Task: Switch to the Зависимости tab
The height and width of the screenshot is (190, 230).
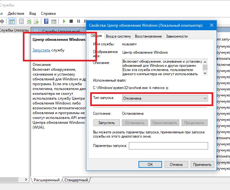Action: 177,36
